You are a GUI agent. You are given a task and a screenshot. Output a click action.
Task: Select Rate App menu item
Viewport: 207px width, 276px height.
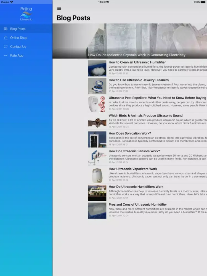pyautogui.click(x=26, y=55)
